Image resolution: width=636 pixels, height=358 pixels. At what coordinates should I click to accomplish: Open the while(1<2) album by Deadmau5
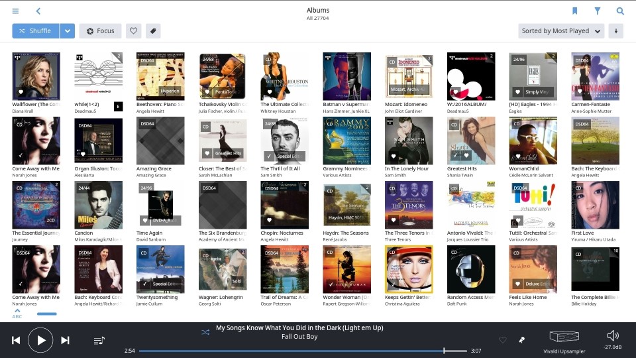(x=98, y=76)
